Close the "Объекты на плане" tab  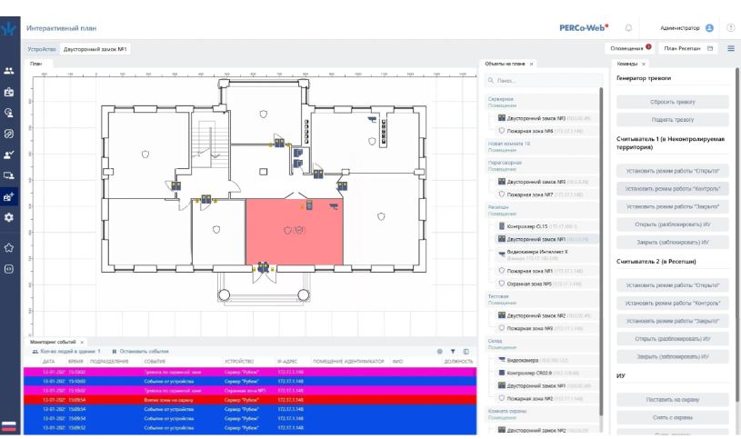click(532, 65)
